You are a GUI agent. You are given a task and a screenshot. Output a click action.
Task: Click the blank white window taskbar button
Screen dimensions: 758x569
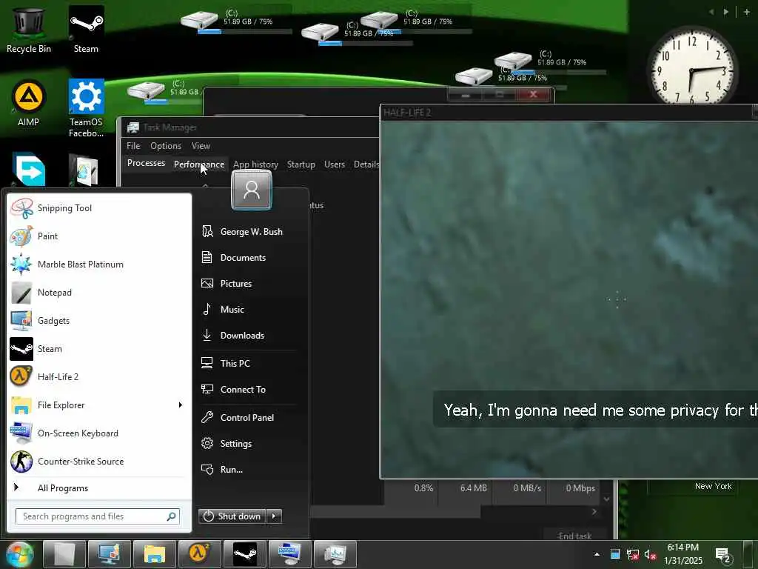point(64,554)
